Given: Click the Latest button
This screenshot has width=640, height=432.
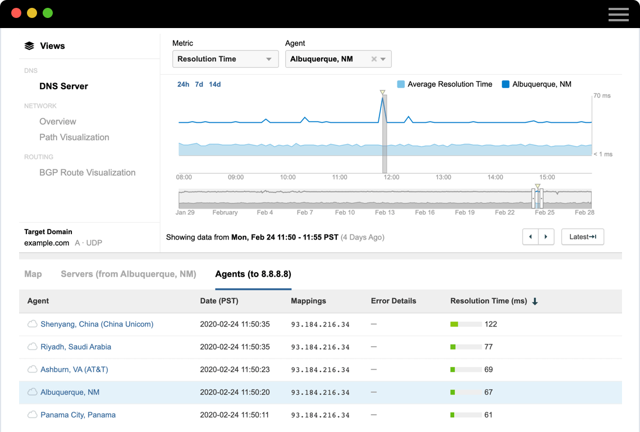Looking at the screenshot, I should tap(582, 237).
